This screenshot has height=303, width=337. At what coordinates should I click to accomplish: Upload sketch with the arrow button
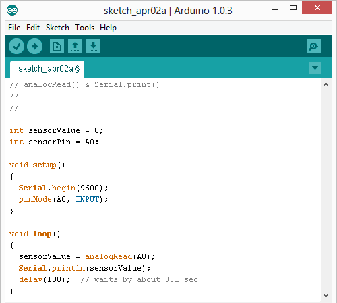coord(34,47)
